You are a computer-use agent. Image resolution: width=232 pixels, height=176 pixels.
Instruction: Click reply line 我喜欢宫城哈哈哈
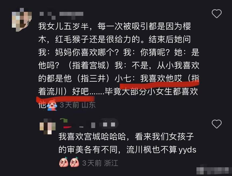pos(126,137)
